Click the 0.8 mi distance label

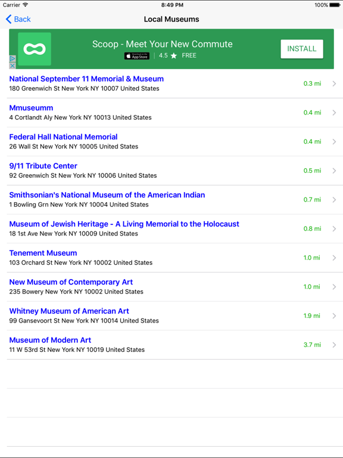[312, 229]
